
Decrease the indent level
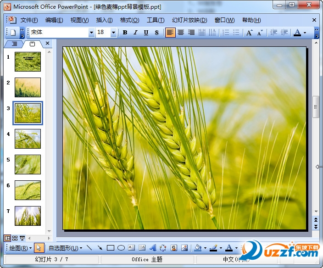(273, 33)
